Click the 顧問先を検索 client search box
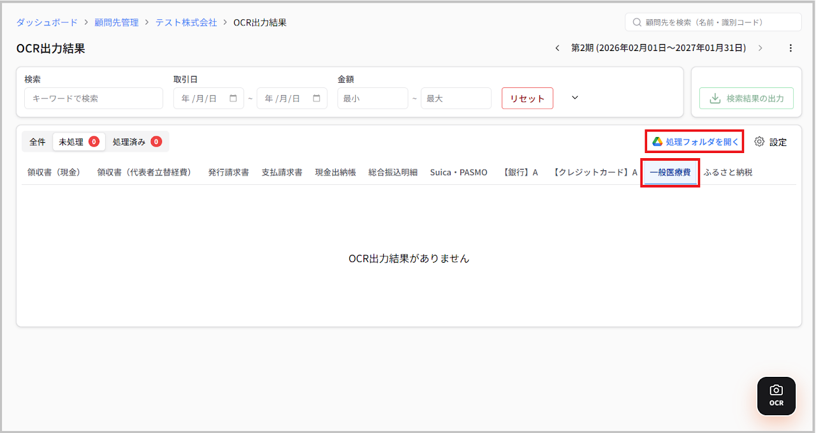The width and height of the screenshot is (816, 433). 713,22
